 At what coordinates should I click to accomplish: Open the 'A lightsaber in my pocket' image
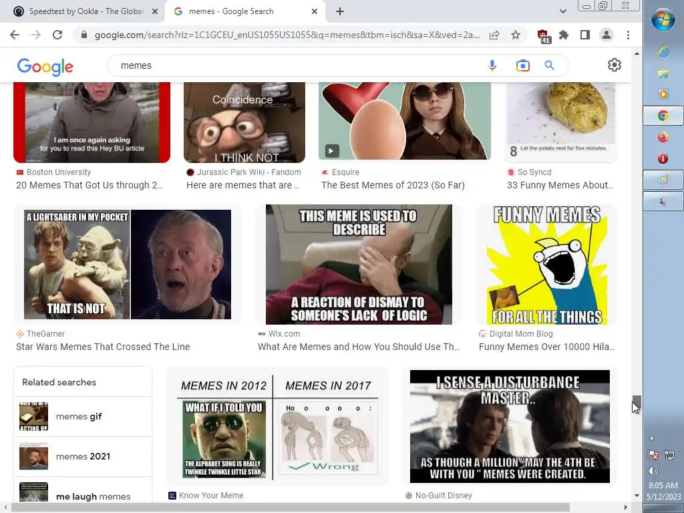pyautogui.click(x=128, y=265)
